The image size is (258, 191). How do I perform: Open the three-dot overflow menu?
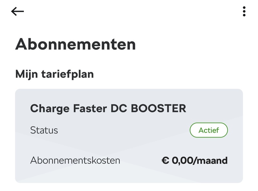click(x=244, y=12)
